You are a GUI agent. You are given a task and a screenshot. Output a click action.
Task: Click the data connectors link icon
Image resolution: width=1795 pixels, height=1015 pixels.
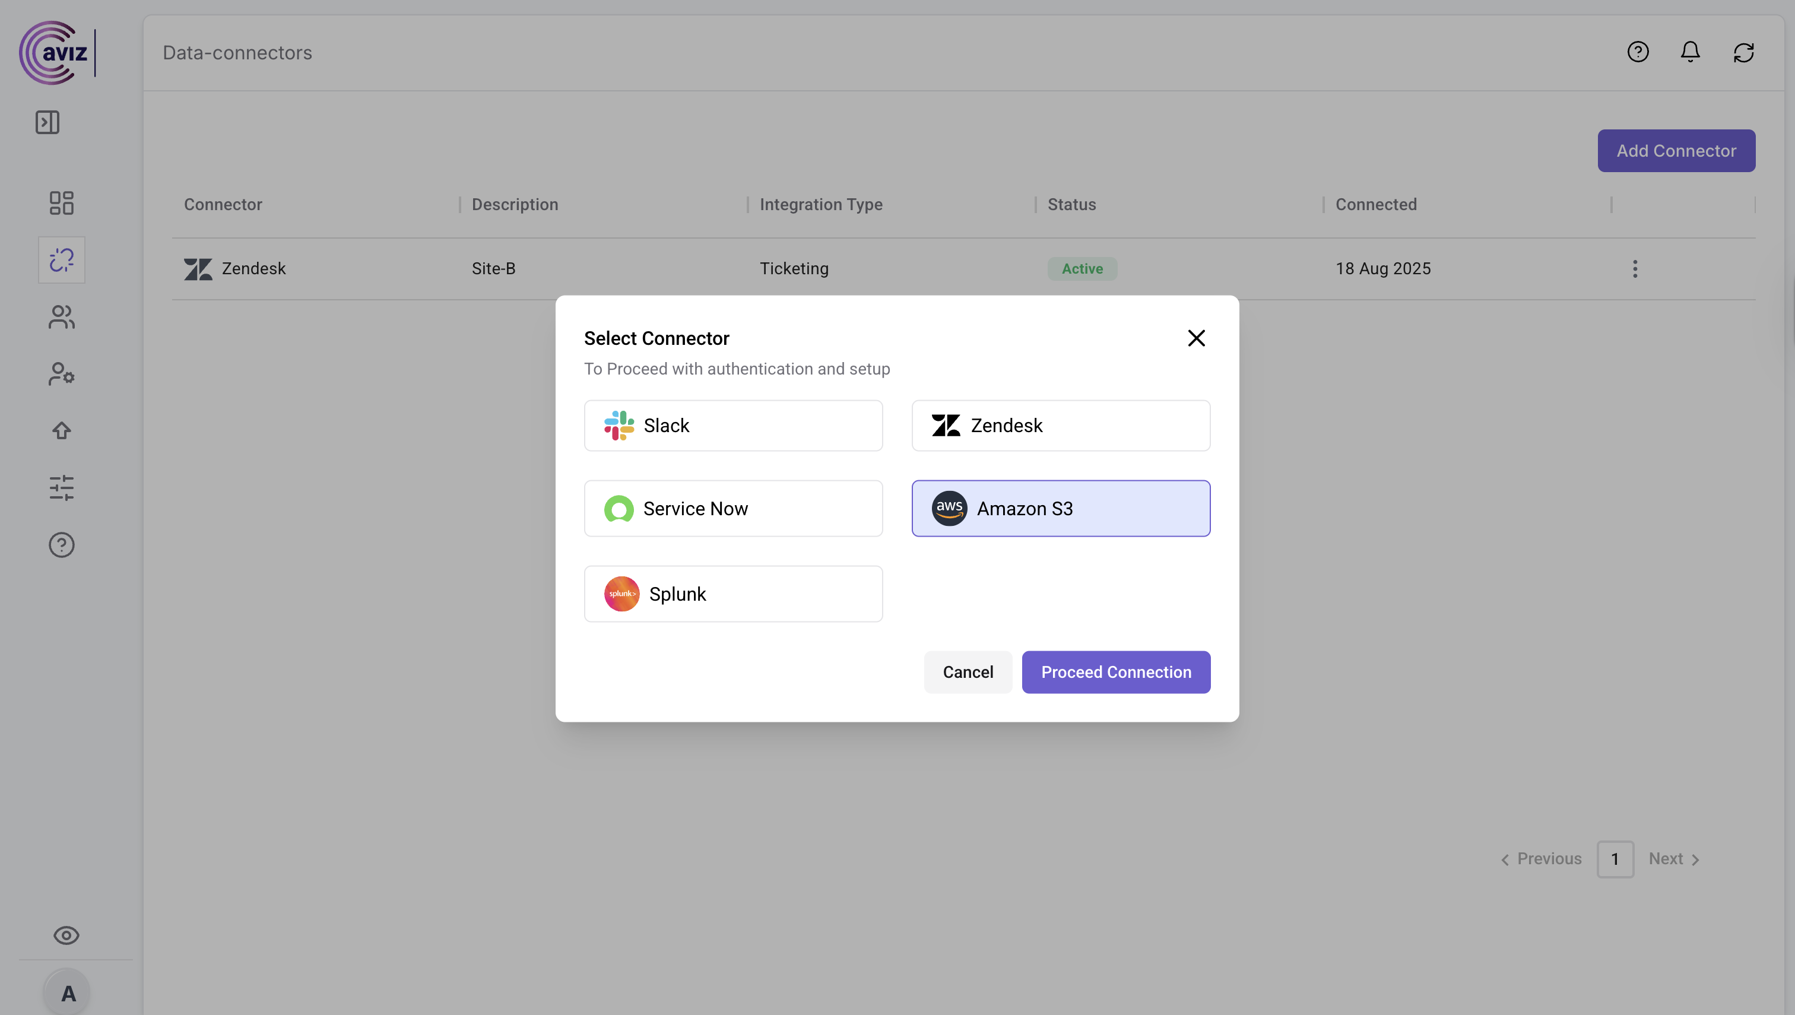coord(61,260)
